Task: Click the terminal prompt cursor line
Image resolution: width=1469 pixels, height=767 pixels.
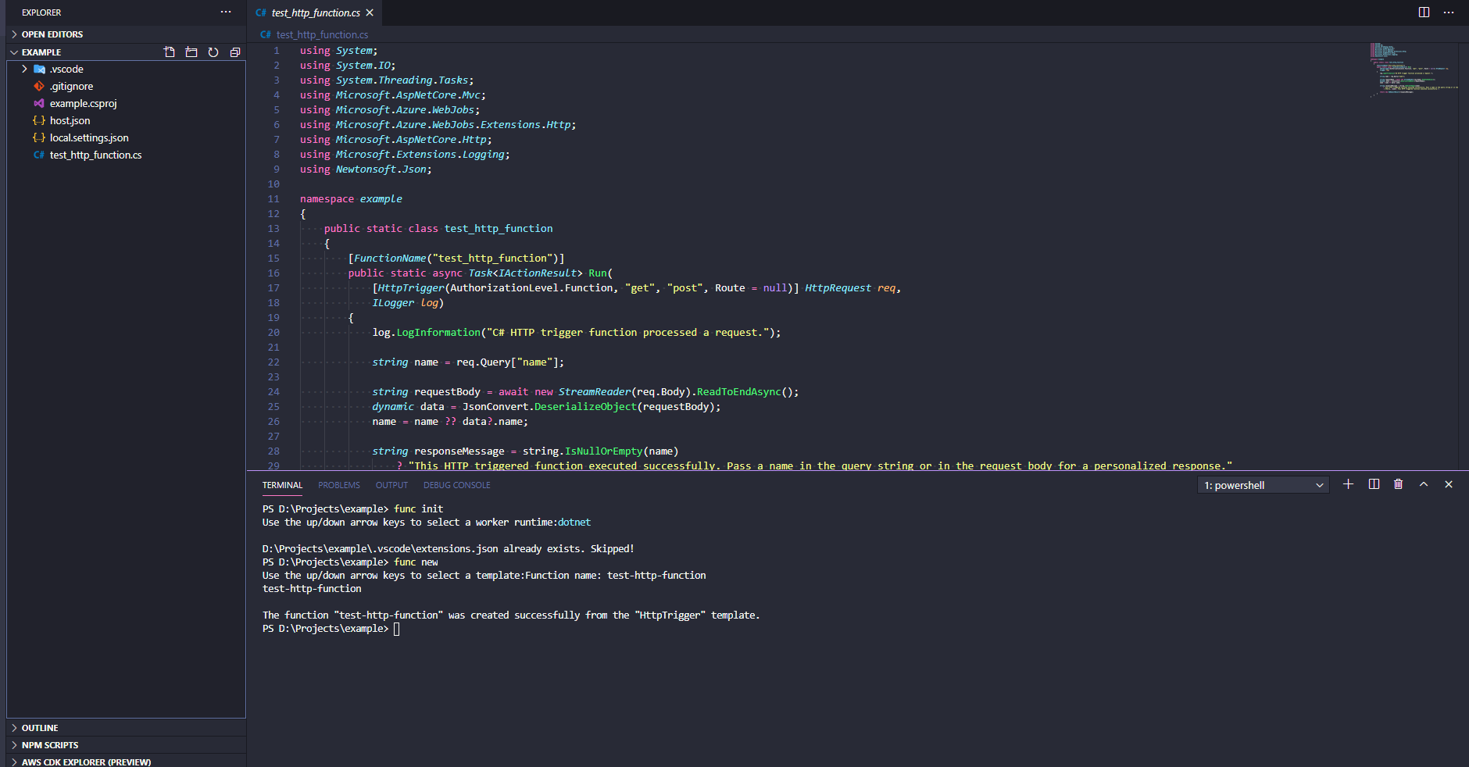Action: coord(331,629)
